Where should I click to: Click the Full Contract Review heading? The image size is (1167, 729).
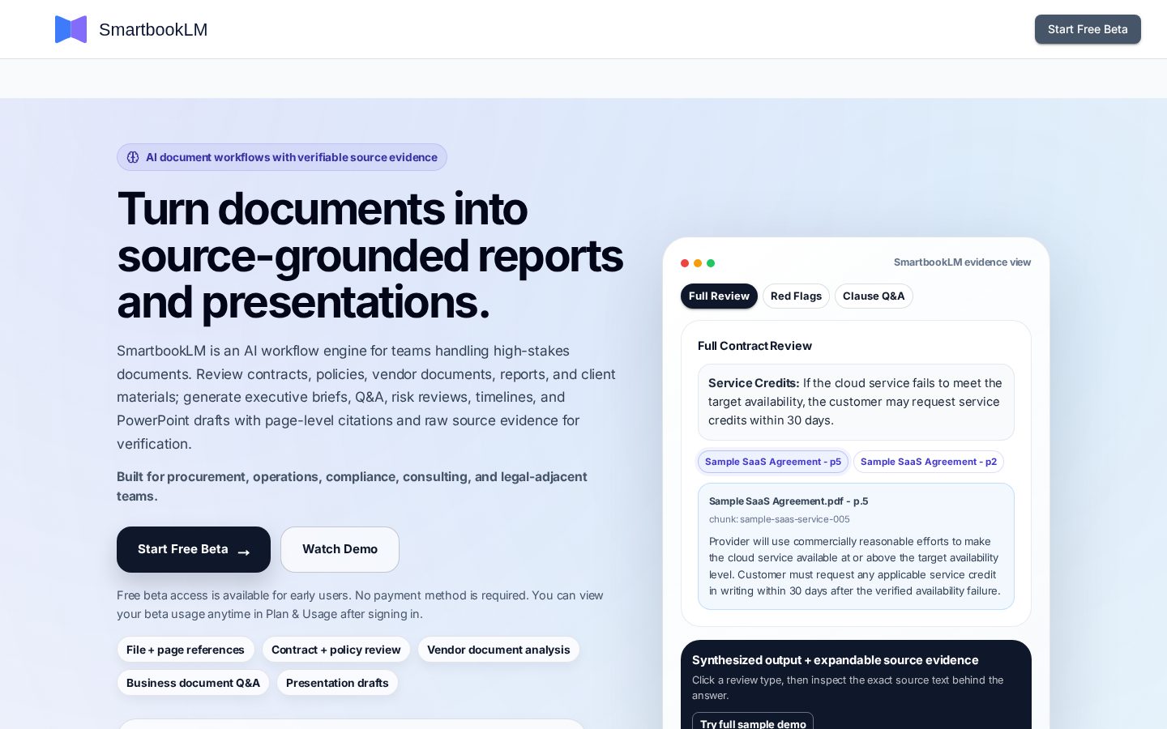754,346
